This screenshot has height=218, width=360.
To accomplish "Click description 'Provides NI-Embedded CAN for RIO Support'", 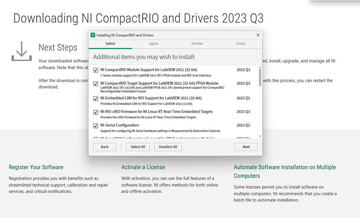I will 146,104.
